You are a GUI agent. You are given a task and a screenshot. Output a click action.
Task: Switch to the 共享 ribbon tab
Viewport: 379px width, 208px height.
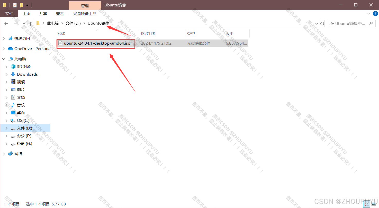coord(43,14)
